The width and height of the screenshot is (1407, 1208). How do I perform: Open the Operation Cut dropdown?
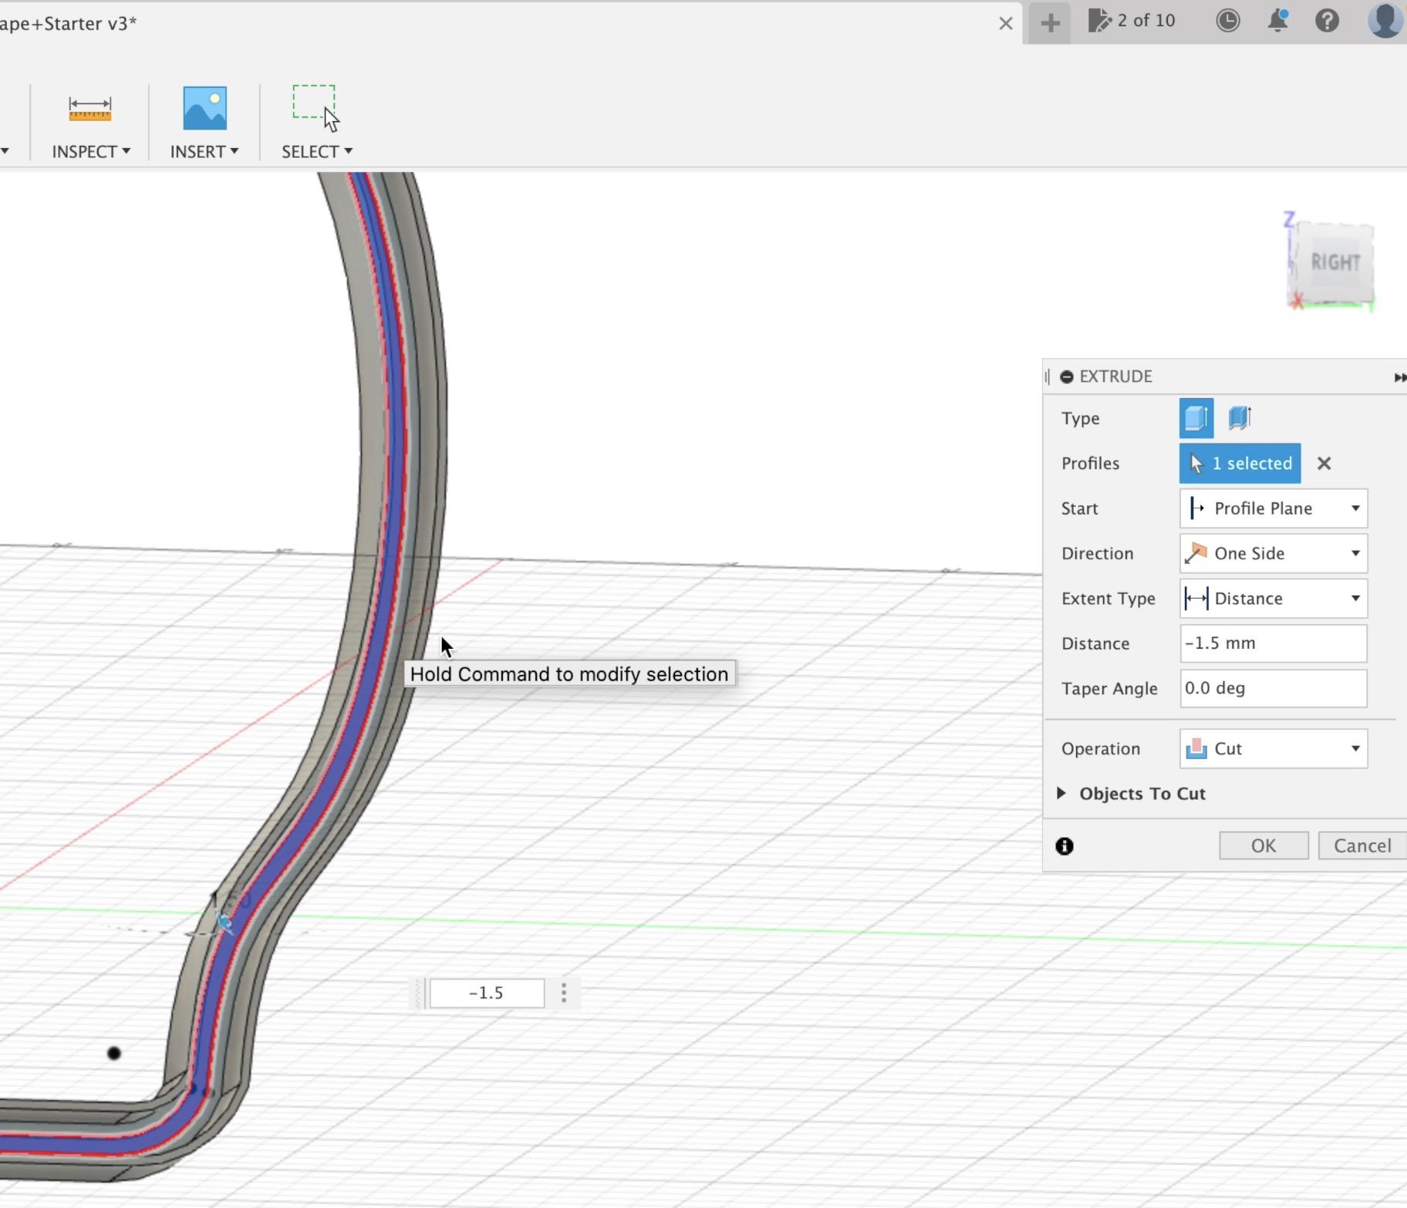[x=1271, y=748]
